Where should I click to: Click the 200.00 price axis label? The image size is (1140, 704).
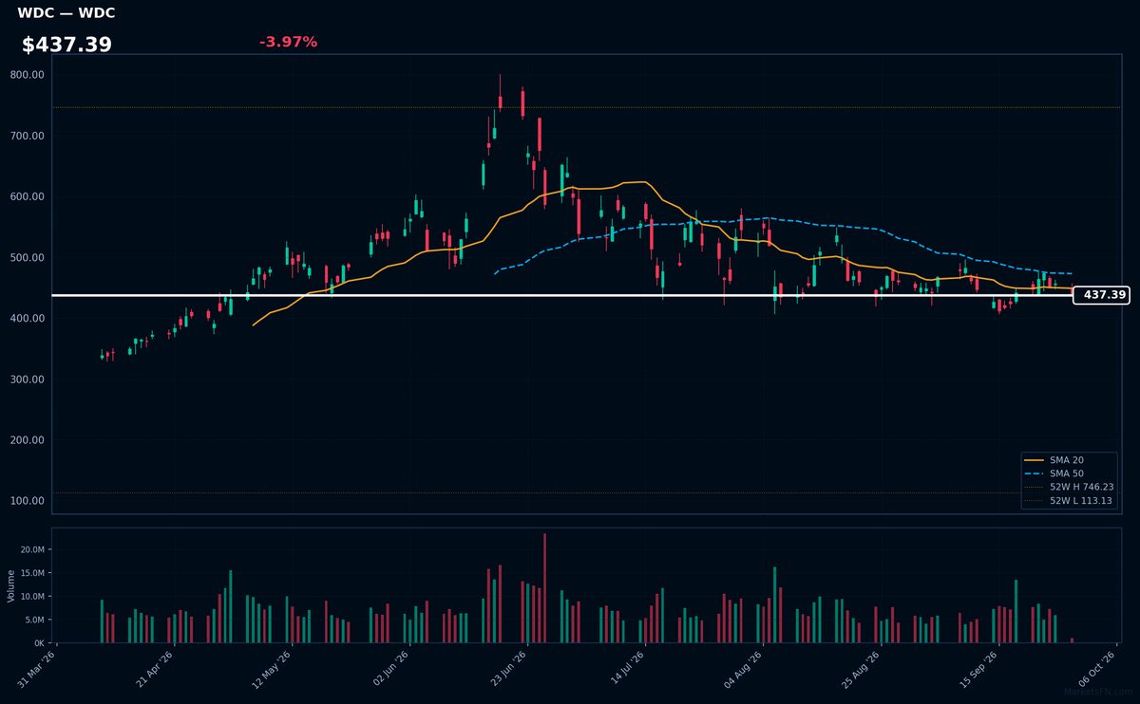click(x=28, y=439)
